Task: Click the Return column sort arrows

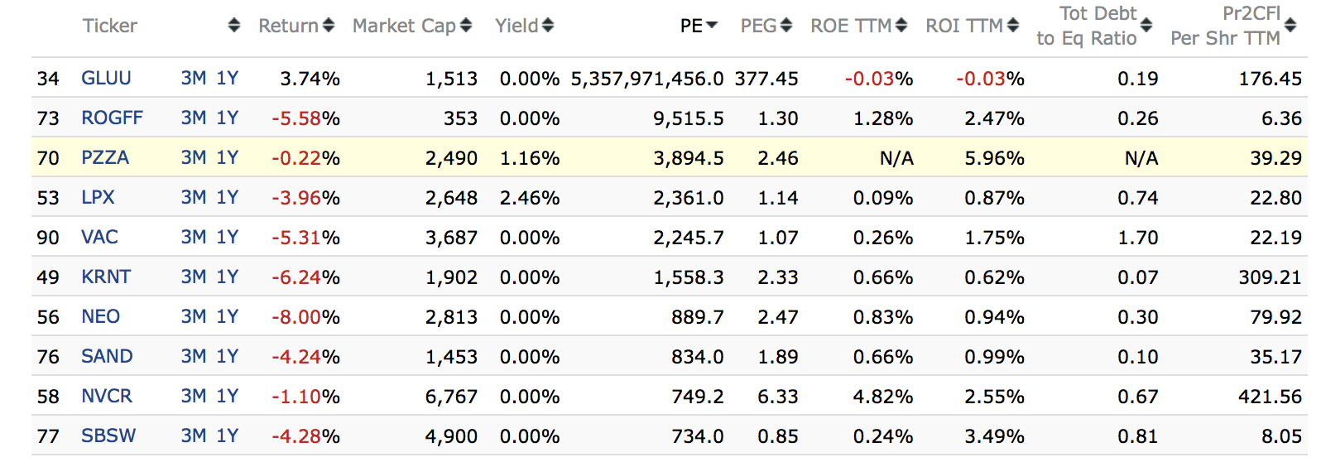Action: click(329, 26)
